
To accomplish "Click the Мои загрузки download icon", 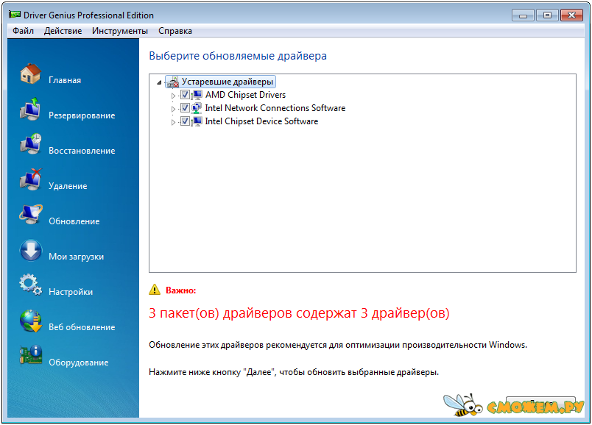I will [31, 250].
